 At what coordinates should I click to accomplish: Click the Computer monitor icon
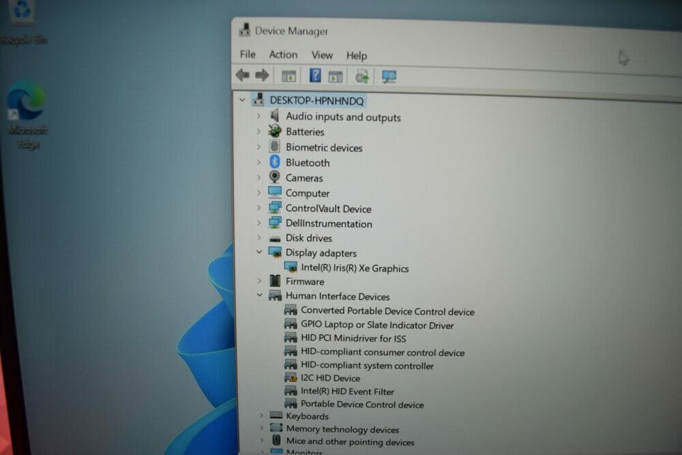[274, 192]
